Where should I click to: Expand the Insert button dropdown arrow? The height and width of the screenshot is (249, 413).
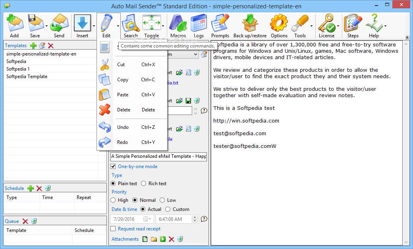pyautogui.click(x=94, y=26)
